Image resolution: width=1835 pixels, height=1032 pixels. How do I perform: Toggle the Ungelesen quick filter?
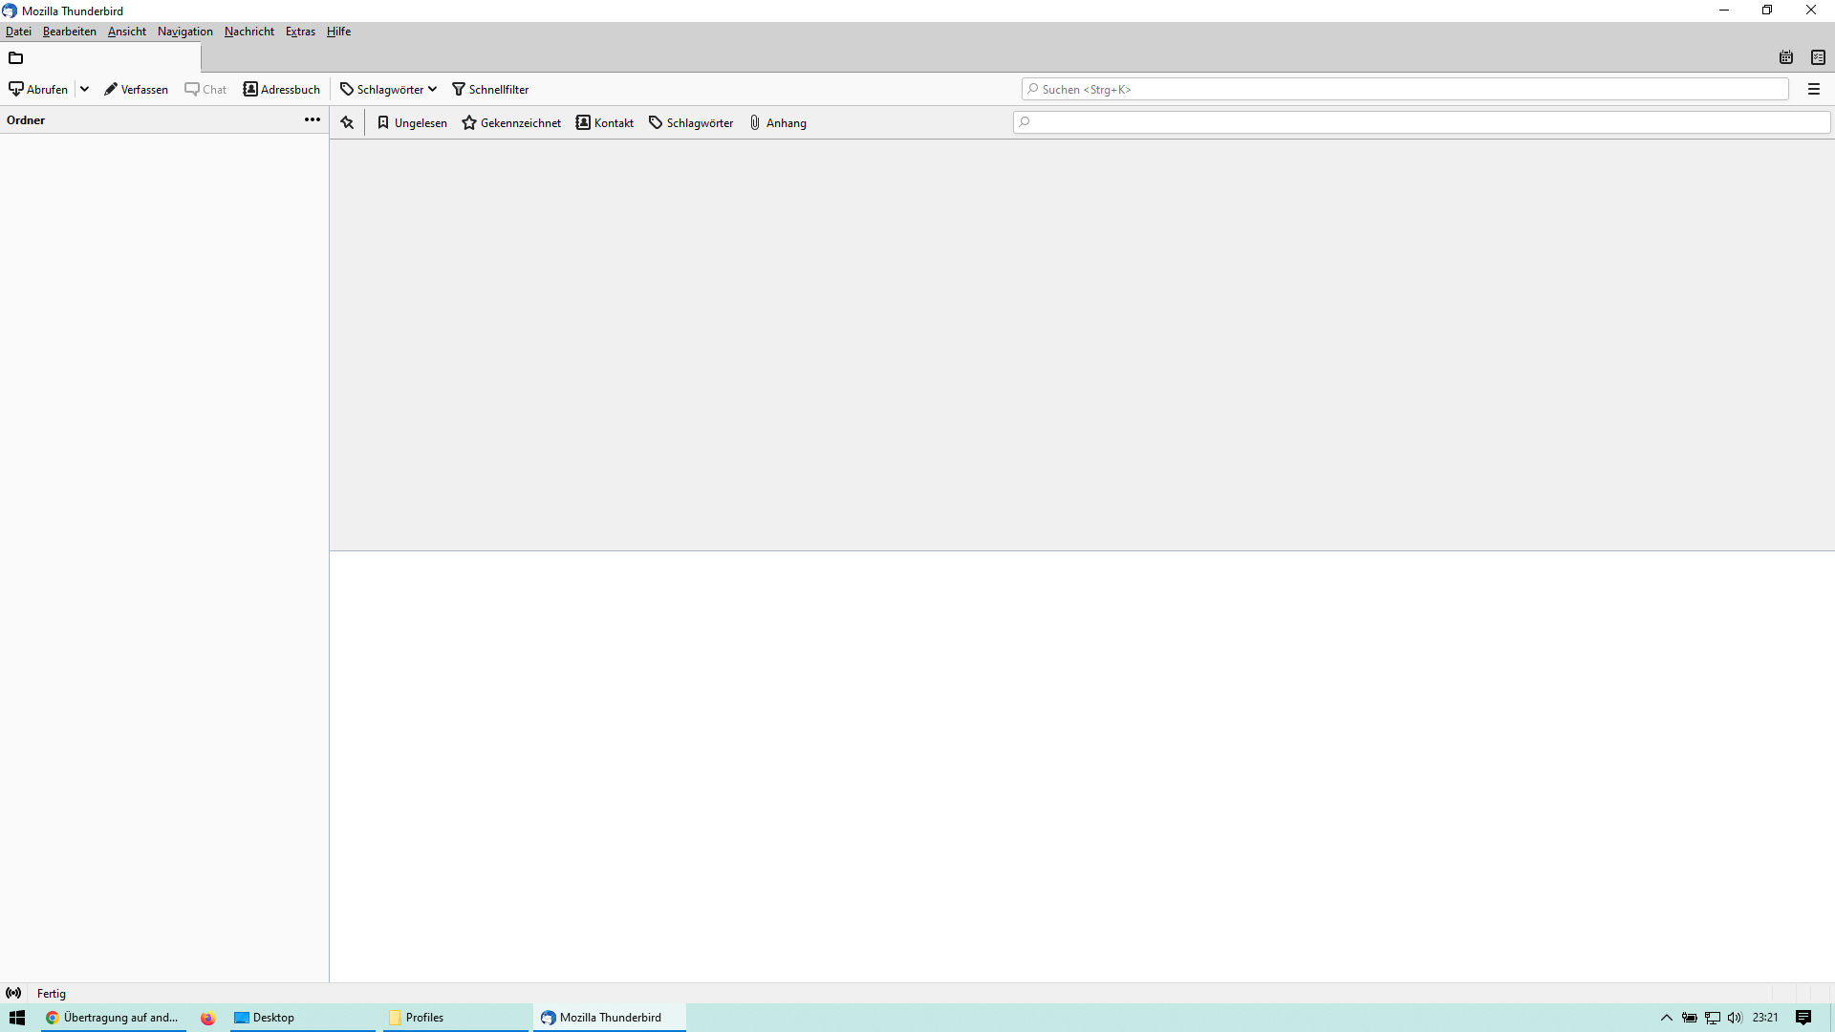point(412,122)
